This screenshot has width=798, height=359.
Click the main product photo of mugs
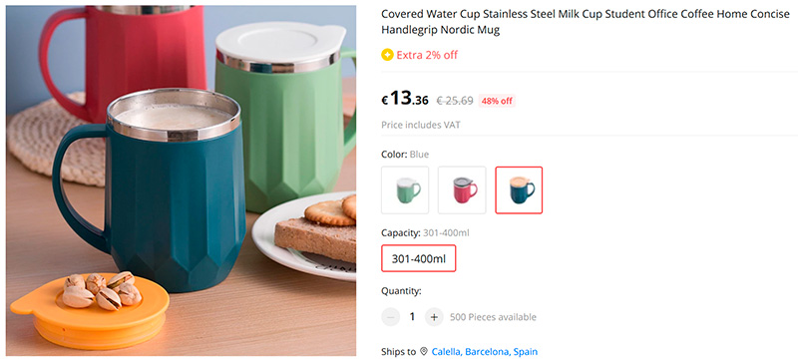click(x=182, y=180)
